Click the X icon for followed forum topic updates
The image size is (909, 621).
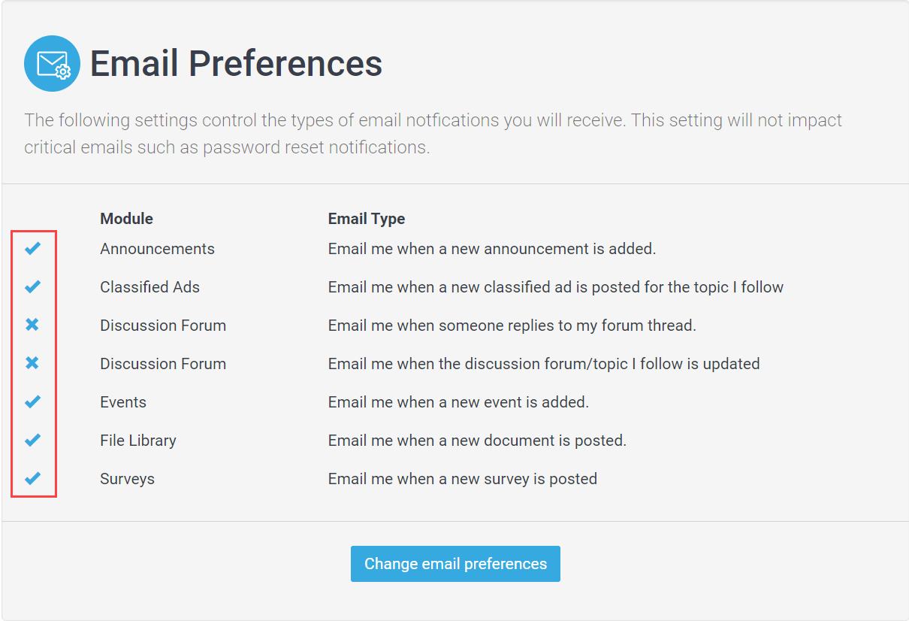tap(32, 363)
